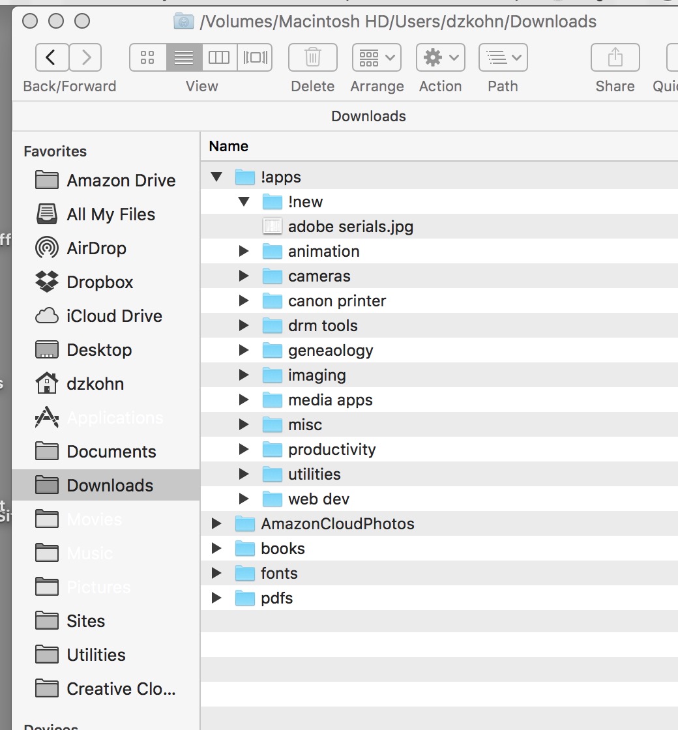Open the Action gear menu

pyautogui.click(x=440, y=57)
